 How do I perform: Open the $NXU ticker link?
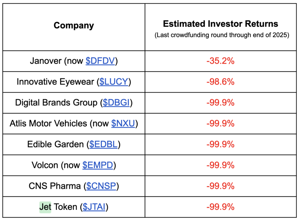(x=123, y=123)
